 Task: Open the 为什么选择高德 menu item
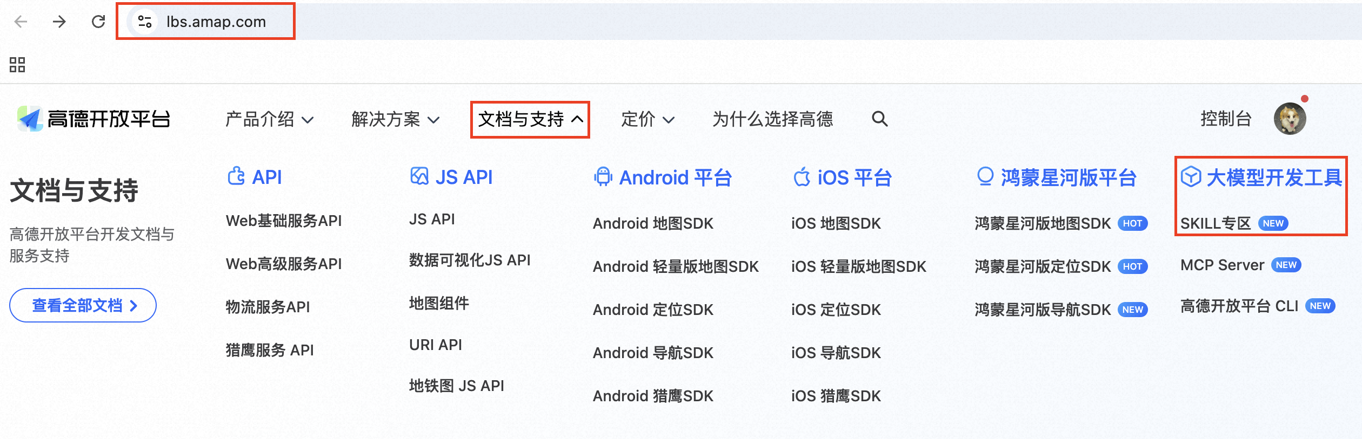(x=773, y=119)
